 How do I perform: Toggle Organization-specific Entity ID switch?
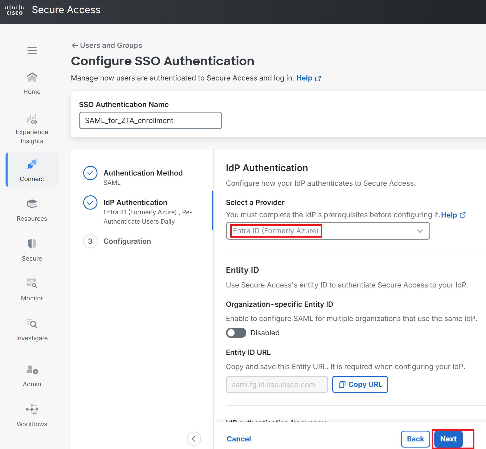point(236,333)
